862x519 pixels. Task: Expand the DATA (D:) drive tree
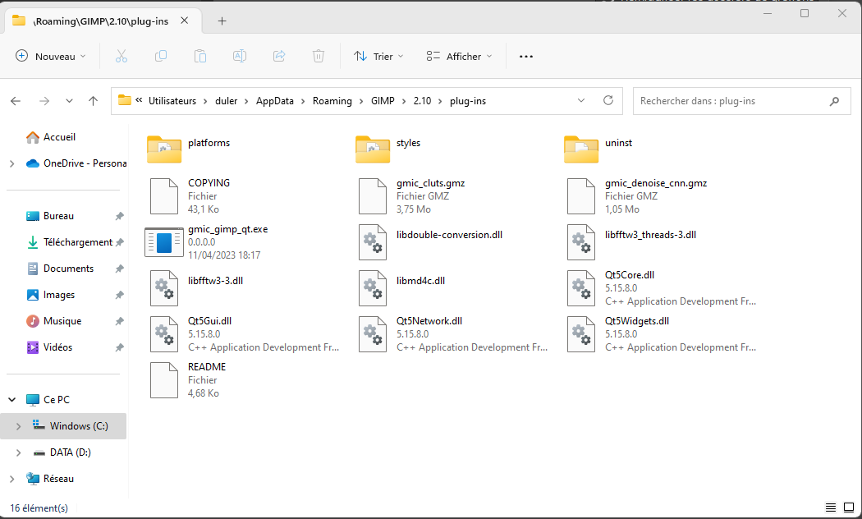pyautogui.click(x=20, y=452)
